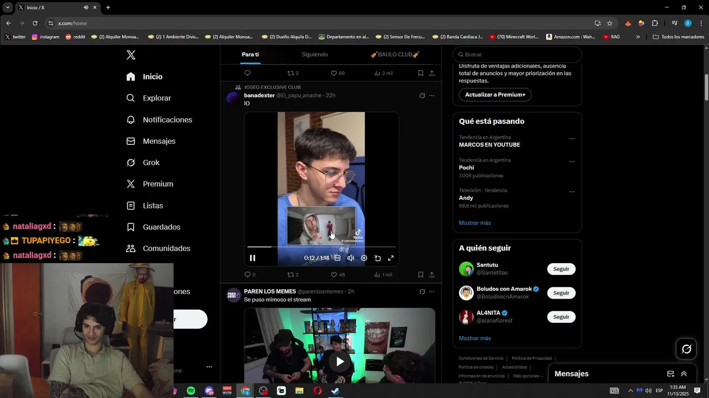Toggle captions on the banadexter video

tap(337, 258)
